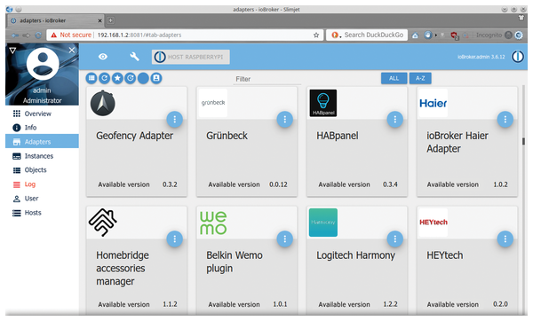Click install from custom URL icon
This screenshot has height=321, width=533.
click(x=156, y=78)
